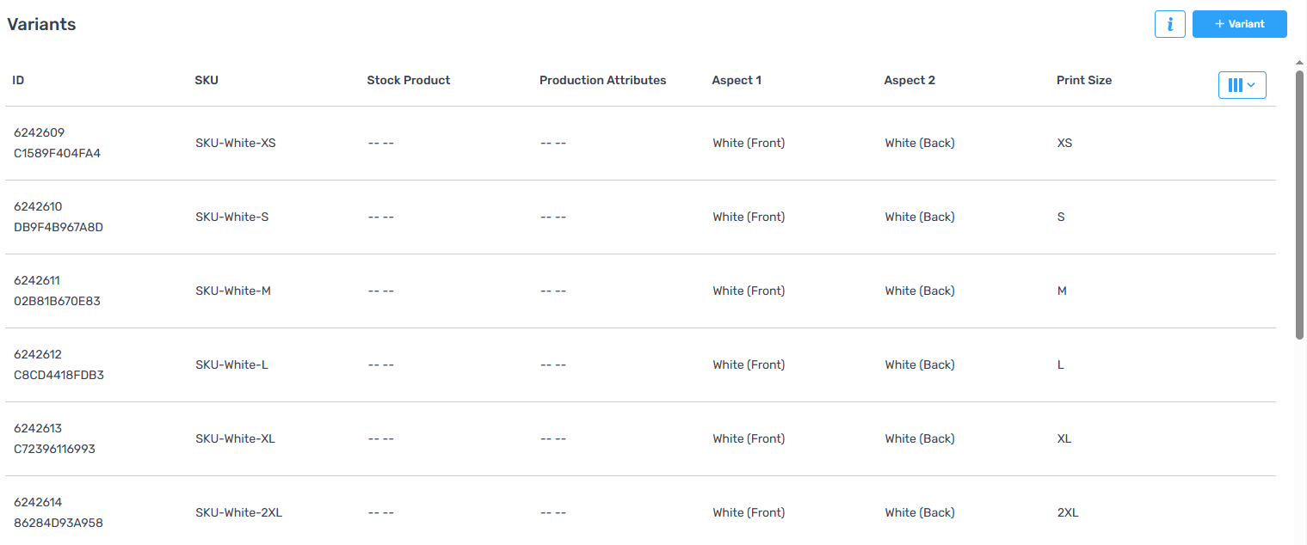
Task: Sort by ID column header
Action: 18,80
